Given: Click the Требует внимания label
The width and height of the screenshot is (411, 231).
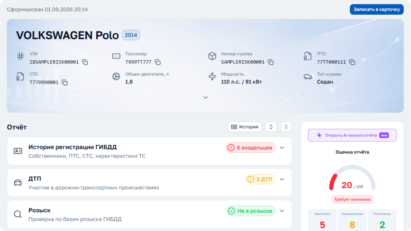Looking at the screenshot, I should (x=352, y=199).
